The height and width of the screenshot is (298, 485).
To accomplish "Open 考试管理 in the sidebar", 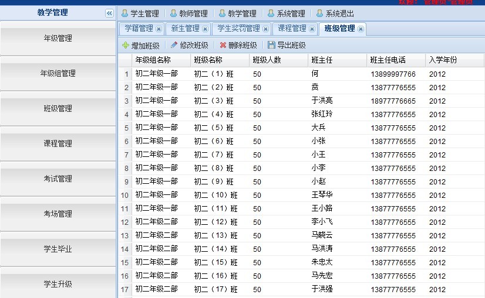I will (x=58, y=179).
